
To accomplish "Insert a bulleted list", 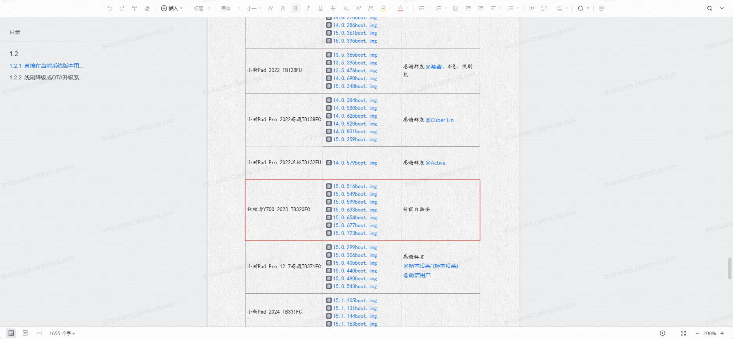I will [422, 8].
